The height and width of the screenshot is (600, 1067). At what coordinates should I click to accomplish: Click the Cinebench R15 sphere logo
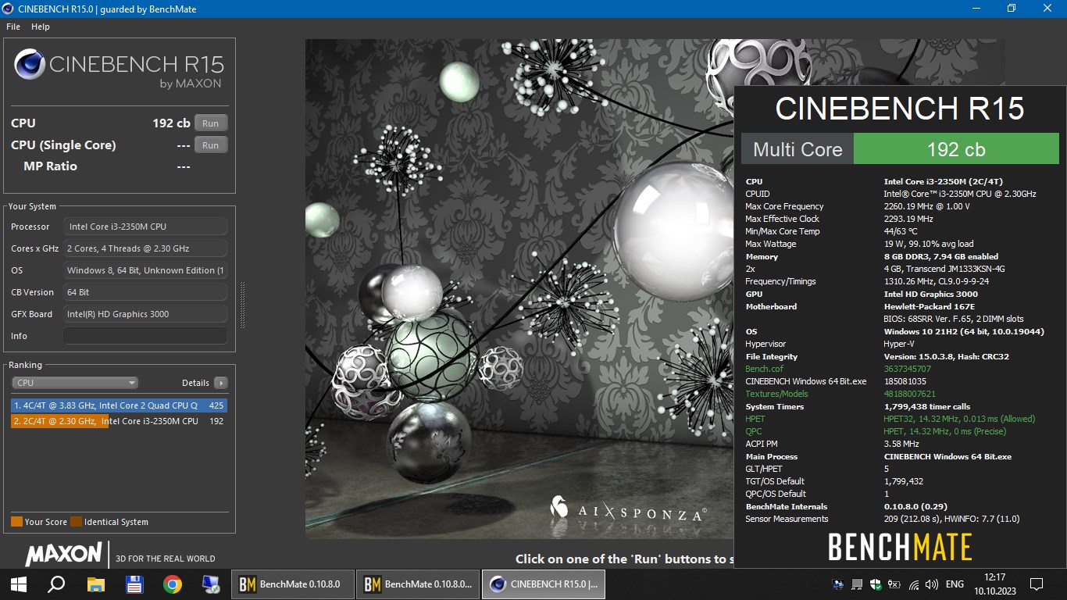pos(29,64)
